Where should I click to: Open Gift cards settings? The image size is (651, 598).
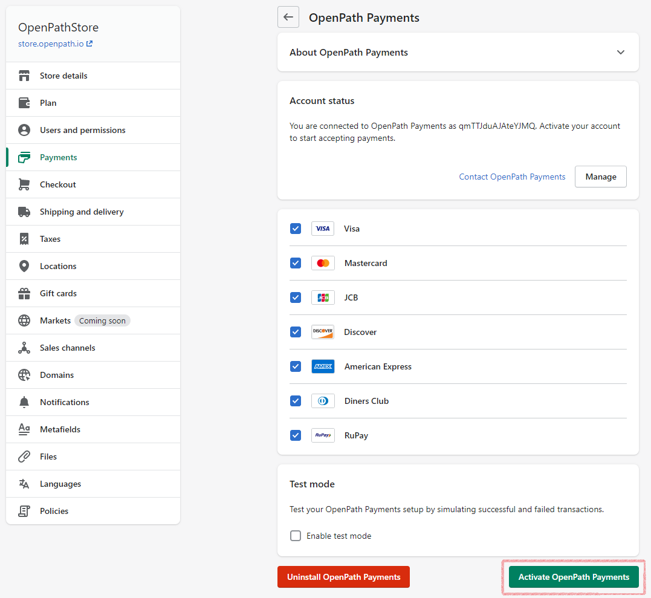93,293
